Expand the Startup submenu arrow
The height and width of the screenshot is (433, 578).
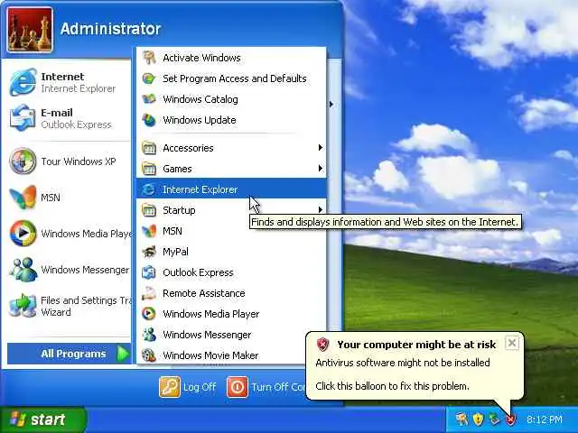pyautogui.click(x=321, y=210)
